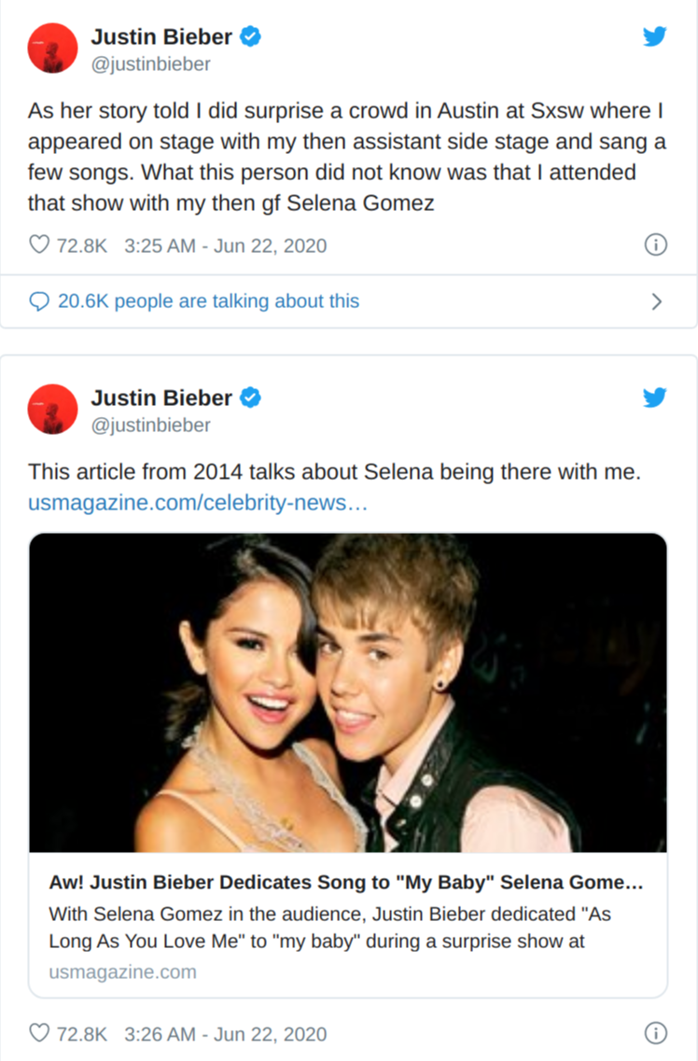This screenshot has height=1061, width=698.
Task: Click timestamp 3:25 AM - Jun 22, 2020
Action: pyautogui.click(x=225, y=246)
